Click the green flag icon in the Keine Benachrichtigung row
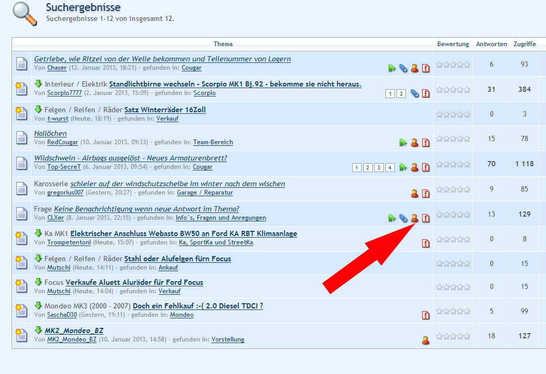Viewport: 546px width, 374px height. point(392,218)
